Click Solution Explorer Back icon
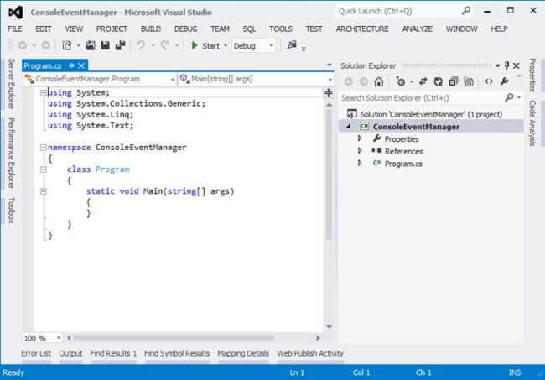 (x=349, y=81)
